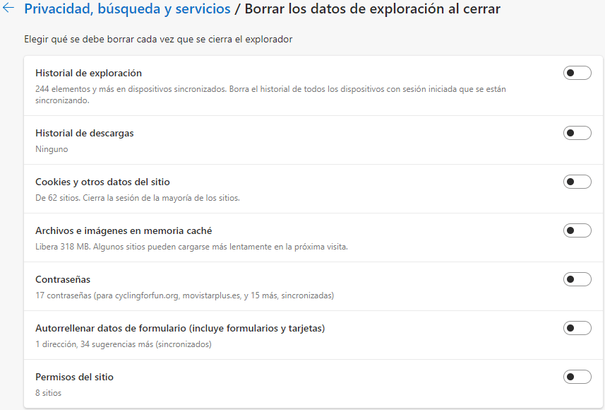Click the Permisos del sitio label
This screenshot has width=605, height=410.
coord(74,377)
